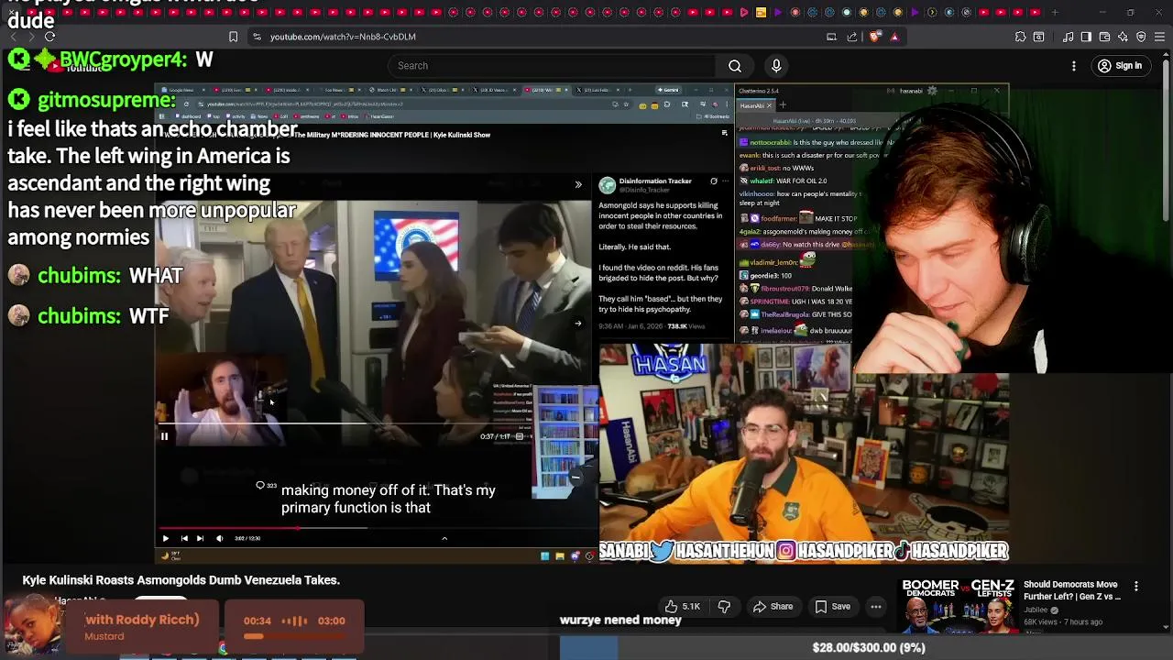Open YouTube settings three-dot menu
The width and height of the screenshot is (1173, 660).
[x=1074, y=66]
